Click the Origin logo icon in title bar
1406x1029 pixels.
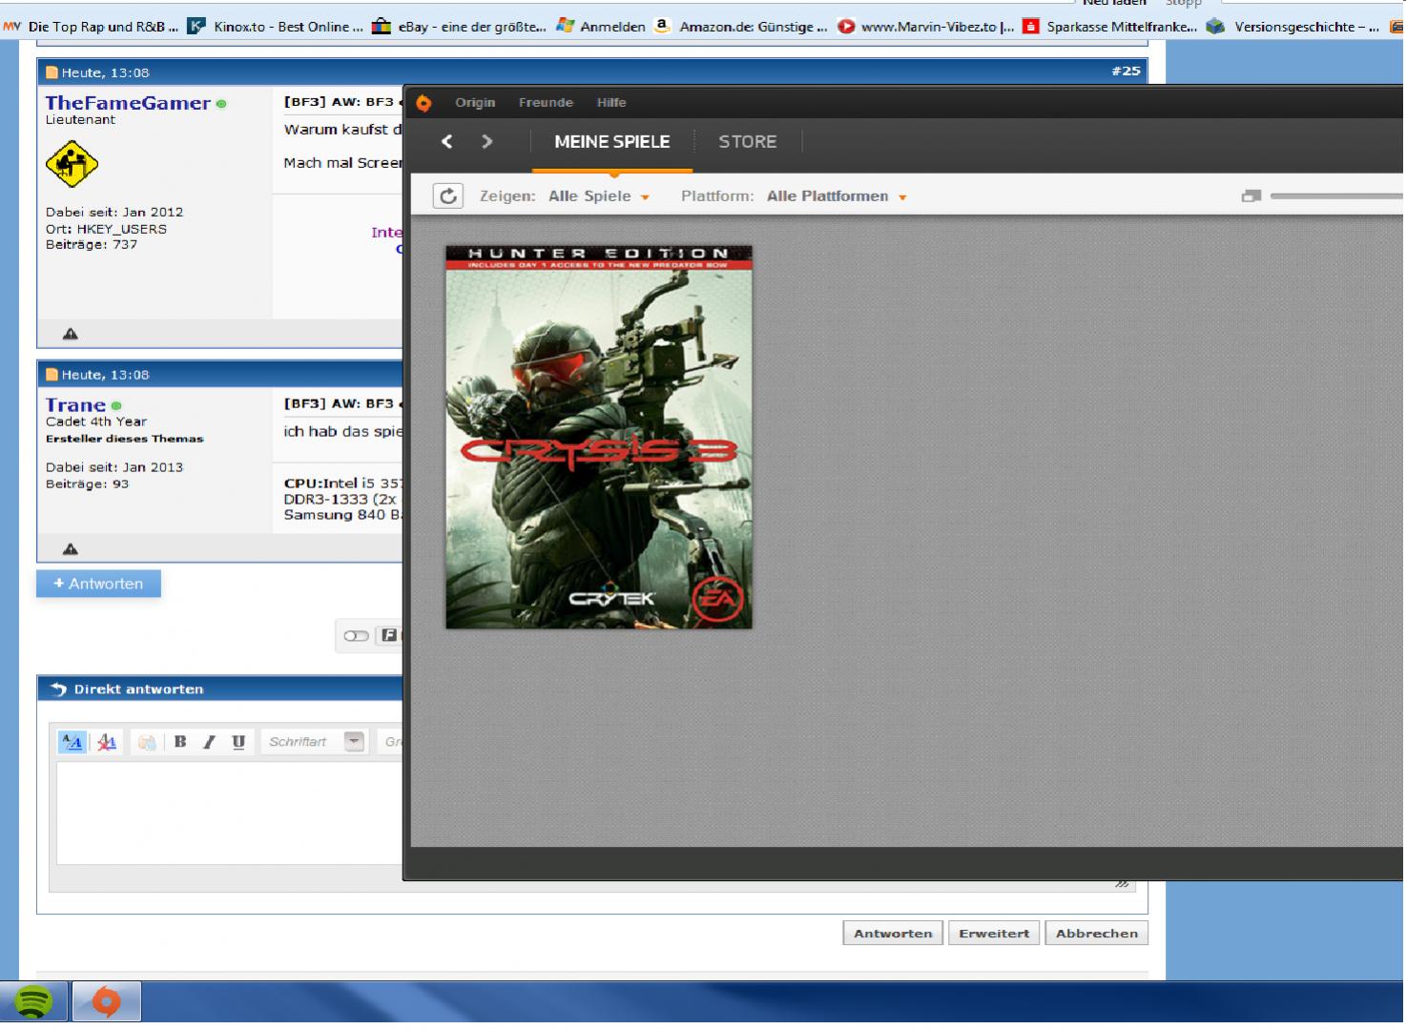click(x=424, y=103)
